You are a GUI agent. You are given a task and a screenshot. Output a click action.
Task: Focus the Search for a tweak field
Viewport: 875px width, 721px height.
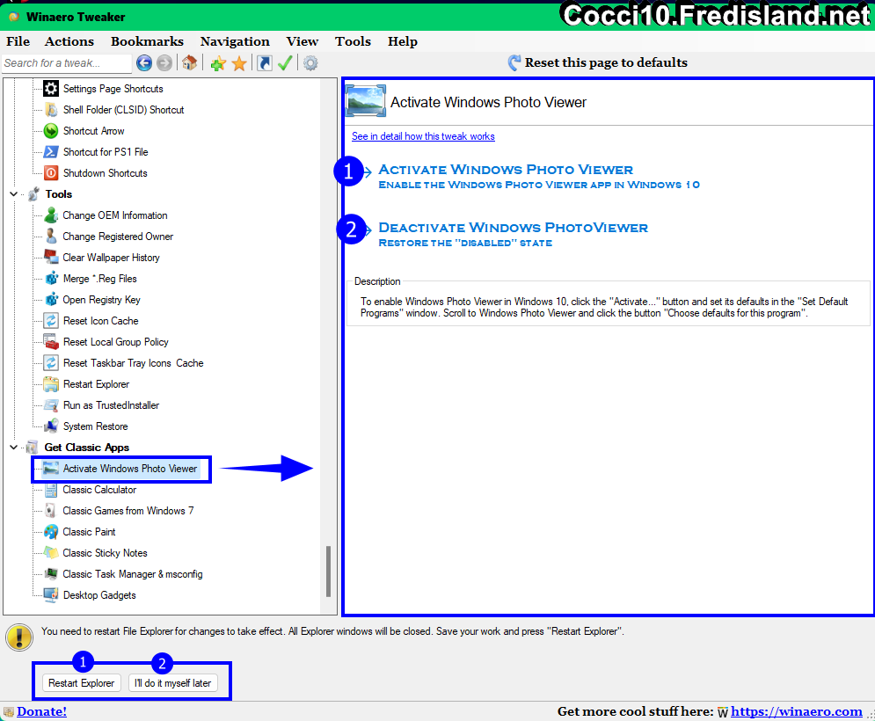[x=67, y=63]
